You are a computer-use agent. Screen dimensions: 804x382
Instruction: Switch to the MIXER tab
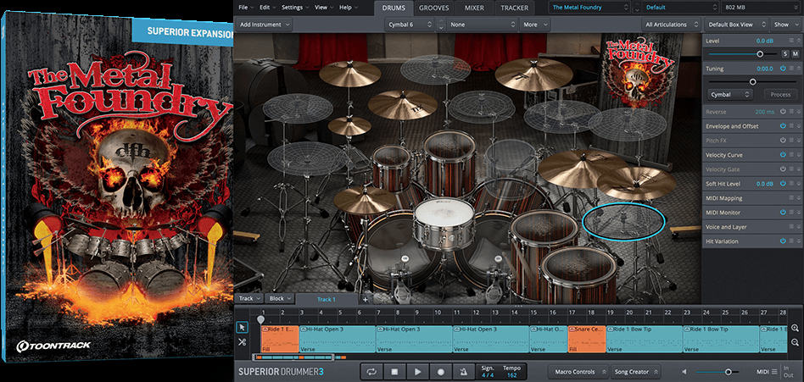pyautogui.click(x=474, y=8)
